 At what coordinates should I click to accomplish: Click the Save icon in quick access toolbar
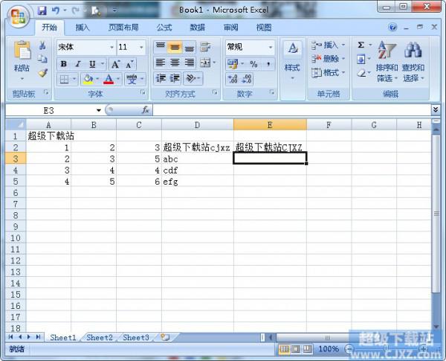pyautogui.click(x=42, y=10)
